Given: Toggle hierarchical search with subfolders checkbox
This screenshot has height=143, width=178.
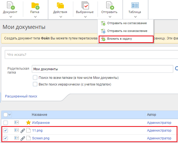Looking at the screenshot, I should point(35,84).
